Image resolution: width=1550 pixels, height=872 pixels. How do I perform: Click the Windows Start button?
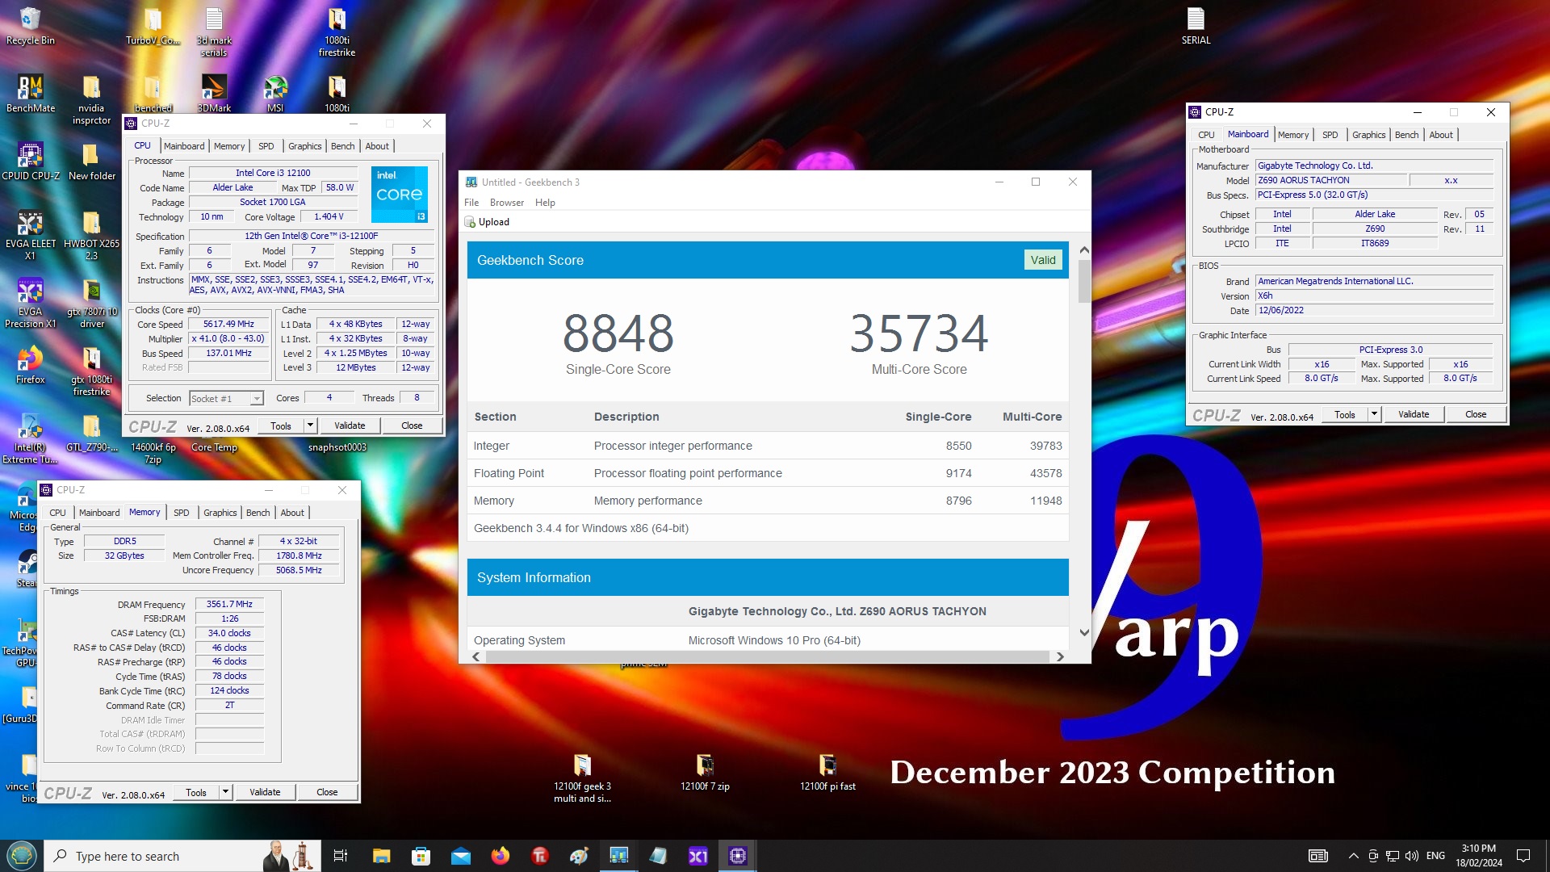click(21, 856)
